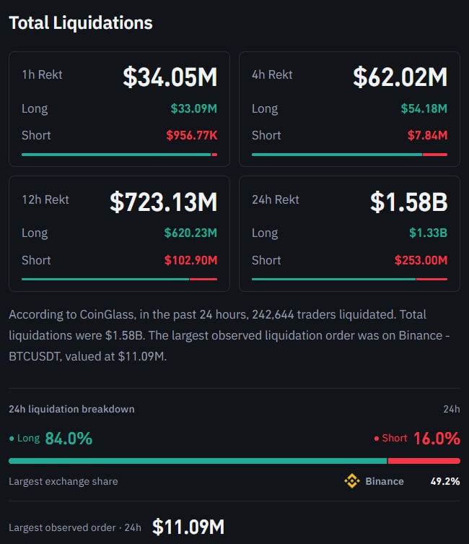Click the 49.2% exchange share value
Screen dimensions: 469x544
(445, 481)
